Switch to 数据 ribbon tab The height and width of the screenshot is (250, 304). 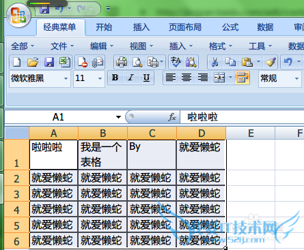click(x=265, y=27)
